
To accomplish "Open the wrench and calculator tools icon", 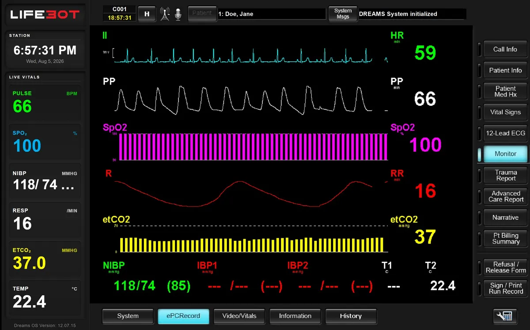I will point(506,316).
